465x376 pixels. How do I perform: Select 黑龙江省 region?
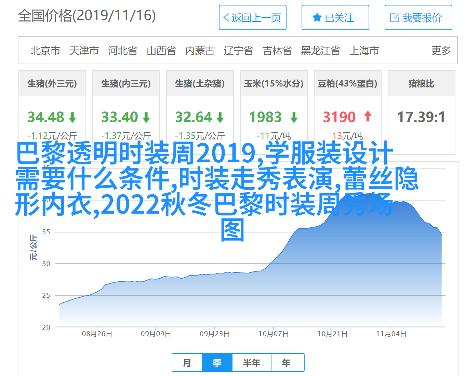321,51
